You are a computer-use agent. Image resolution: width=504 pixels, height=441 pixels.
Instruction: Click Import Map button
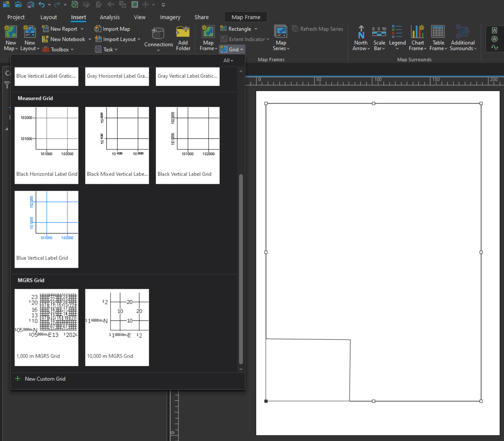[x=113, y=29]
